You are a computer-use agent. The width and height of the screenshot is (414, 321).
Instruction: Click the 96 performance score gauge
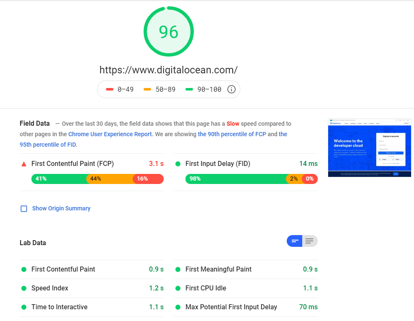coord(169,31)
